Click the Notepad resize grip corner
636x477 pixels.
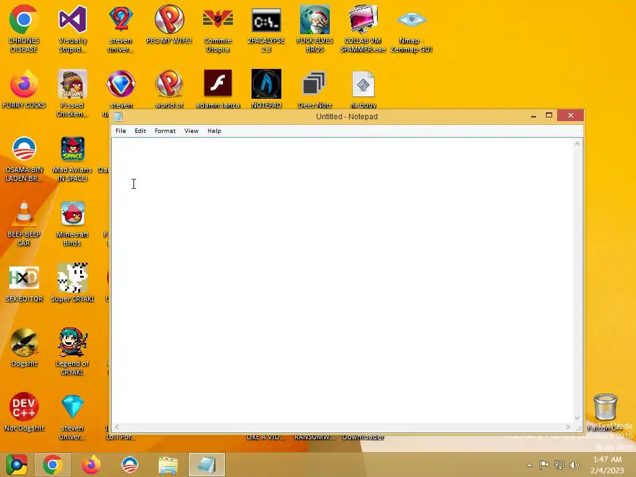tap(578, 428)
